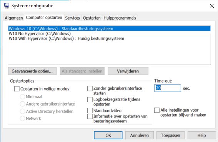Click Annuleren to cancel

tap(140, 135)
